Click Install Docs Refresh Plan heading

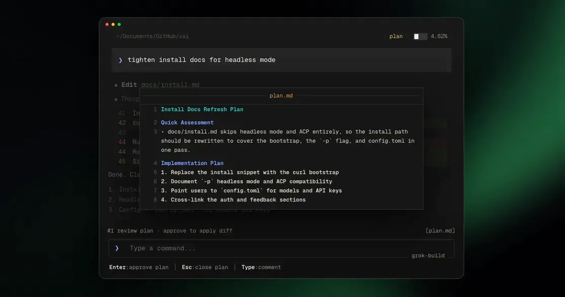[x=202, y=109]
